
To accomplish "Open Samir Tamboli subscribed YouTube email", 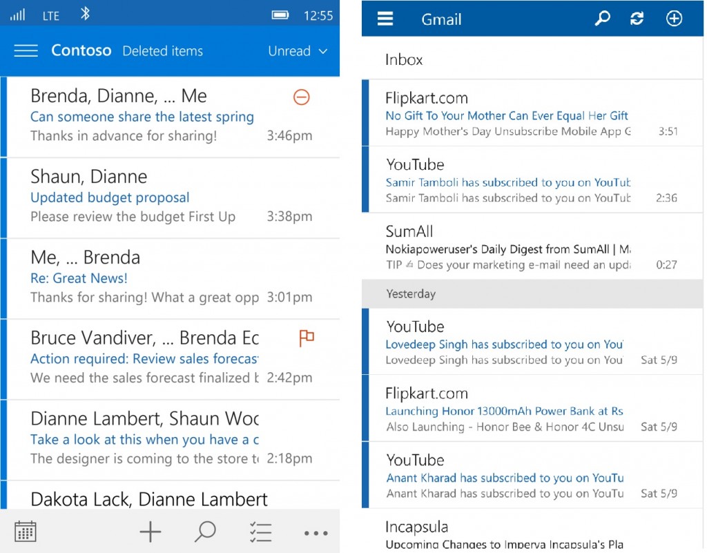I will [532, 180].
